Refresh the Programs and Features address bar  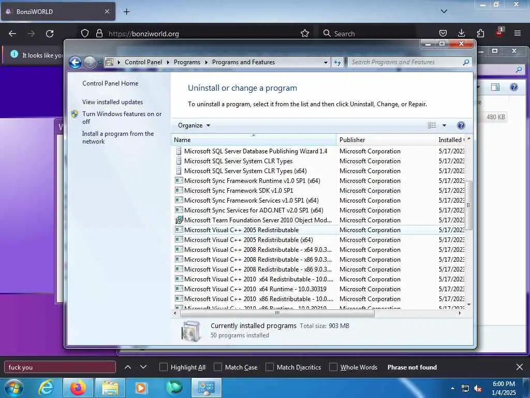(x=337, y=62)
